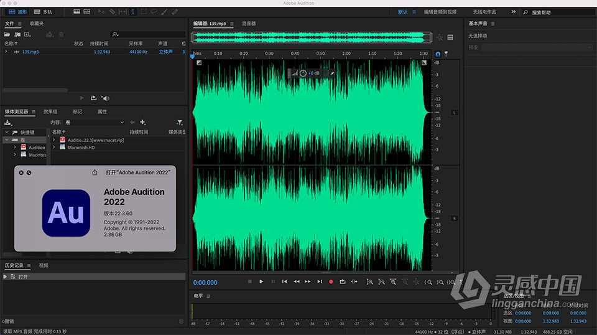Click share icon in Audition info popup
Screen dimensions: 597x335
(x=95, y=172)
